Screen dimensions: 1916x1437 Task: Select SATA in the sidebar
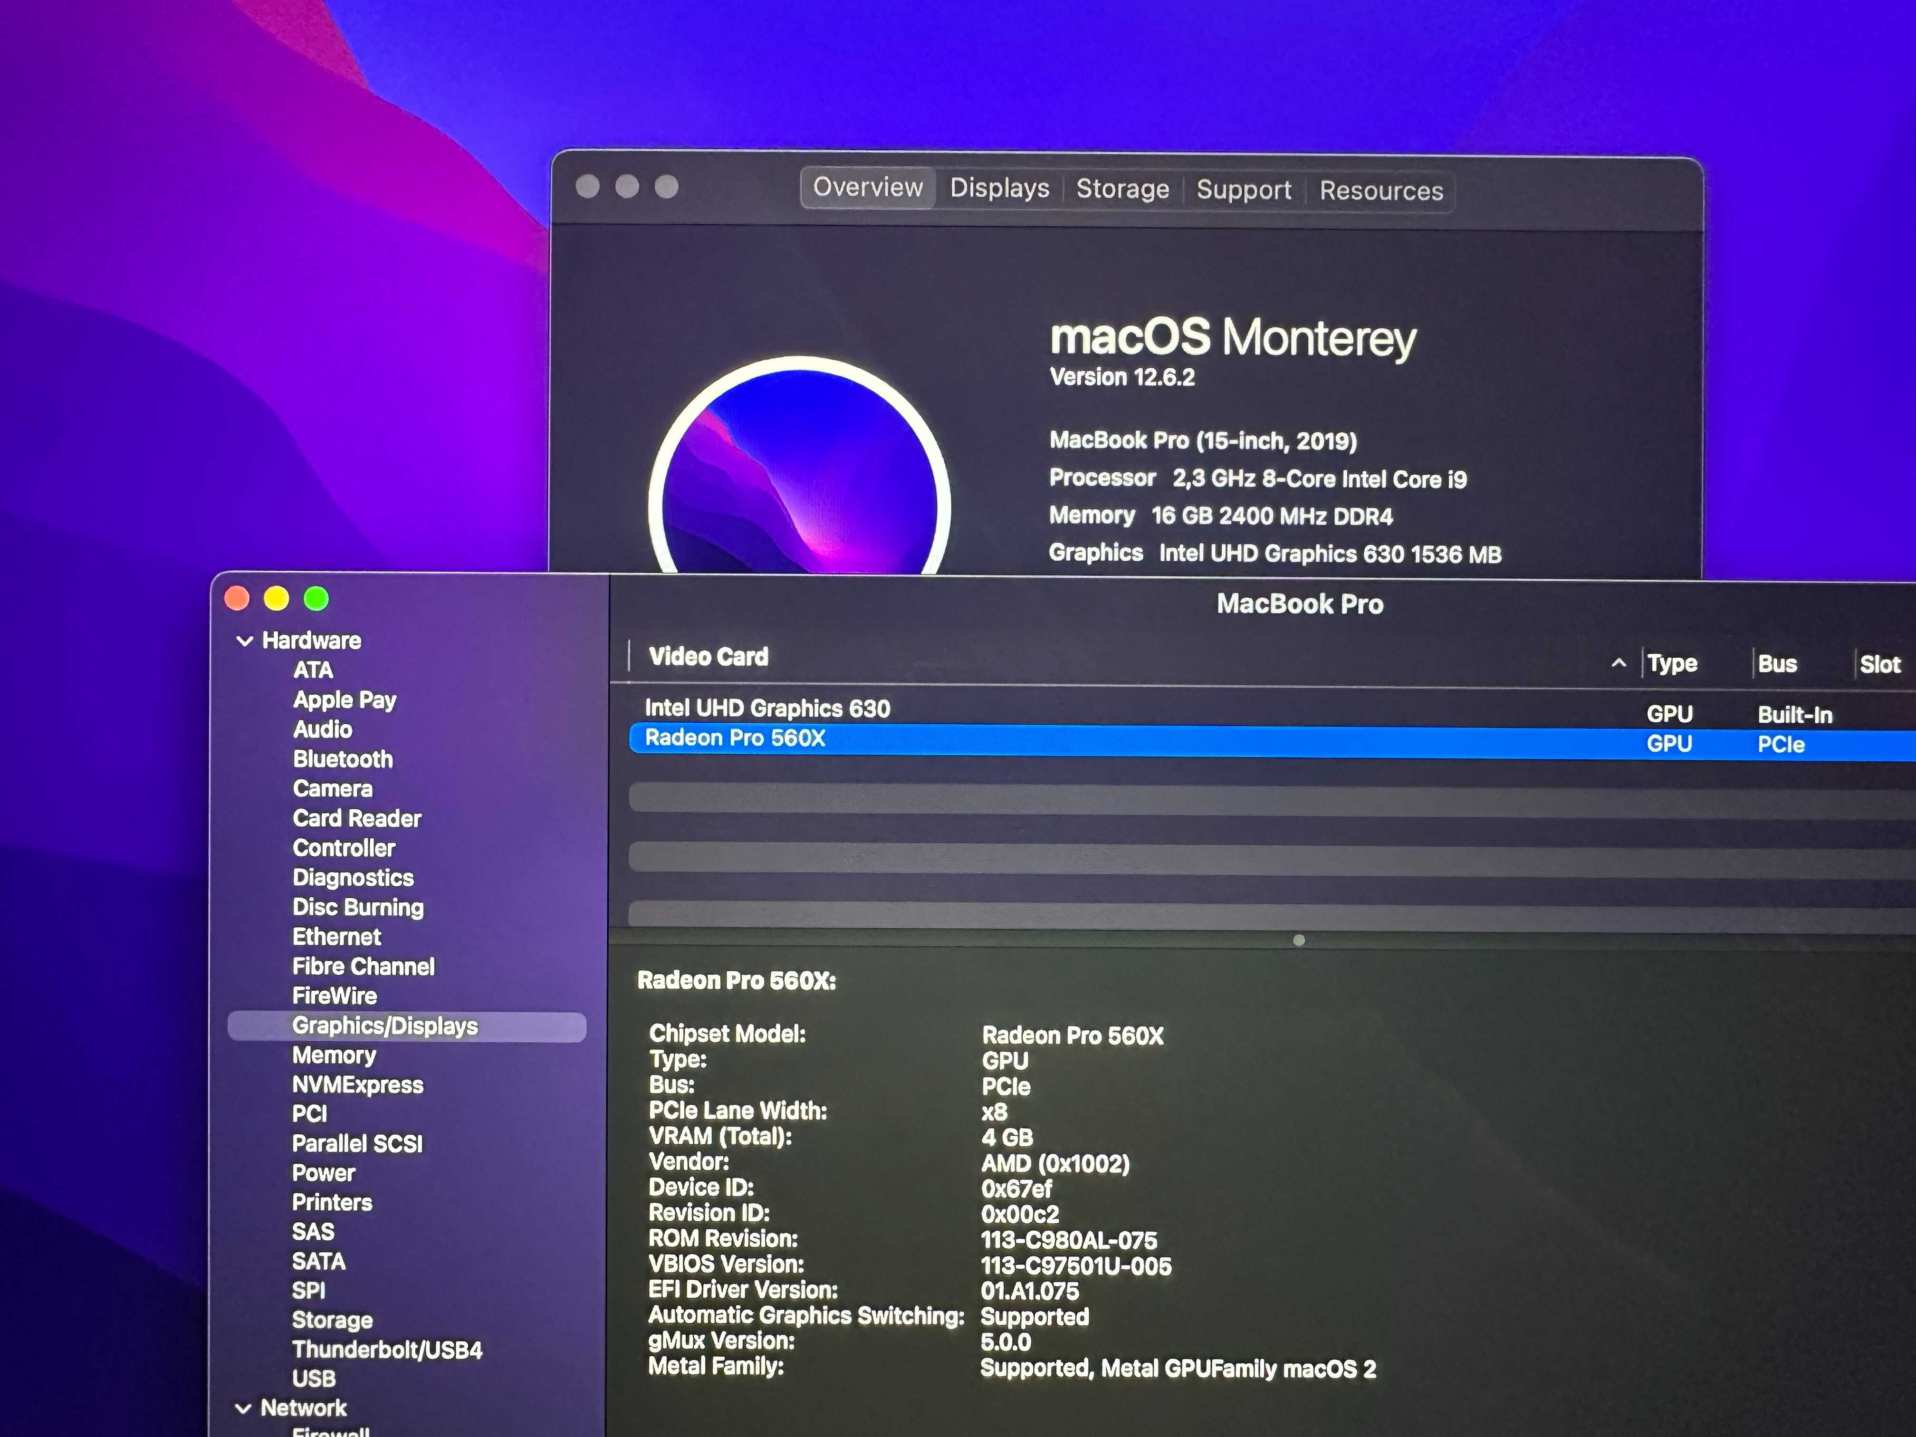point(319,1261)
